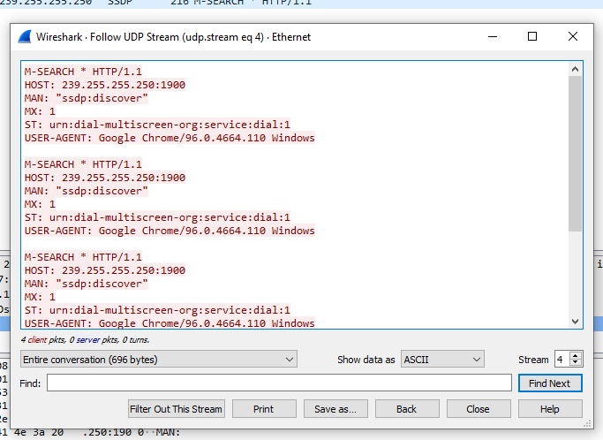Increase the Stream number with up arrow
This screenshot has height=440, width=603.
576,355
